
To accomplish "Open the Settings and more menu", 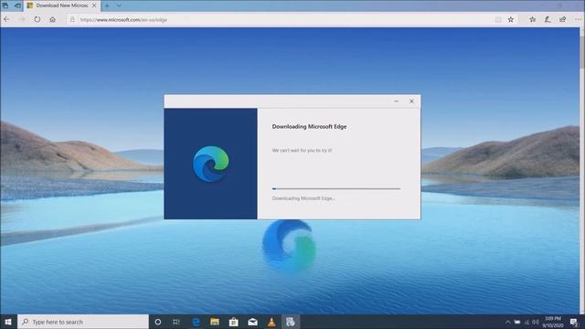I will [578, 19].
